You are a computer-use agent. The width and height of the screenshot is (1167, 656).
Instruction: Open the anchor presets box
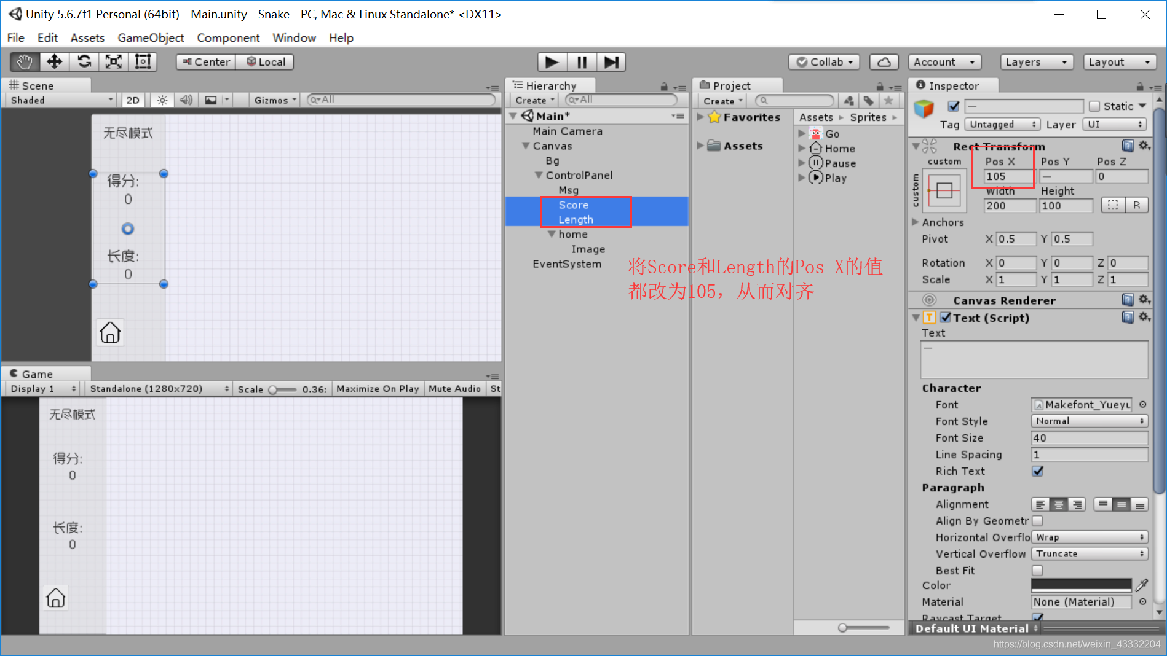coord(944,190)
